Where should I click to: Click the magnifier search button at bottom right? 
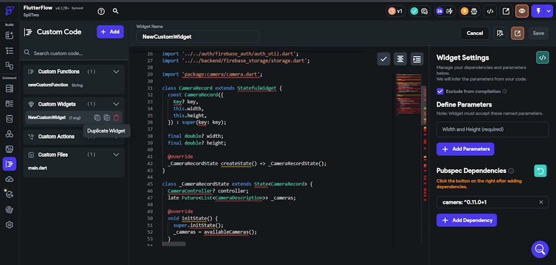tap(539, 249)
